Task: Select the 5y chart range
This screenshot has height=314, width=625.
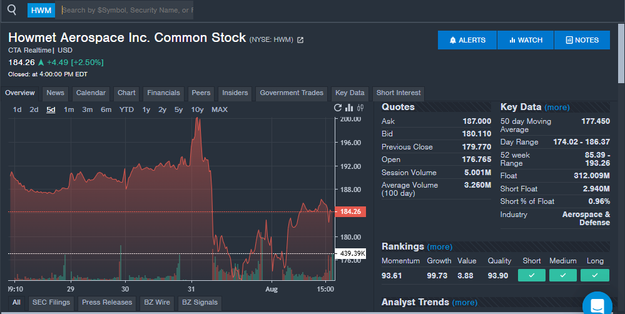Action: (x=178, y=109)
